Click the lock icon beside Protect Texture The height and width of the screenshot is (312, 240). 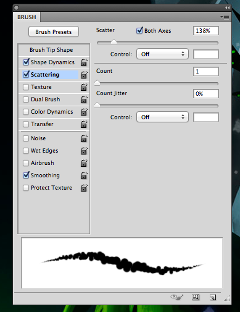84,188
